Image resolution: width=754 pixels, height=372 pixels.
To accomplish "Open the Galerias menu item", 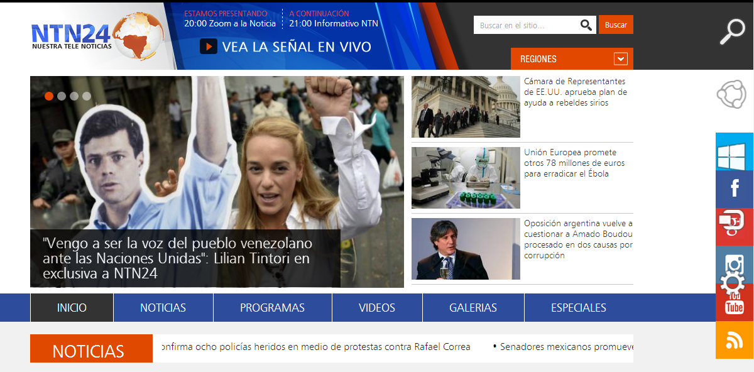I will click(x=473, y=308).
